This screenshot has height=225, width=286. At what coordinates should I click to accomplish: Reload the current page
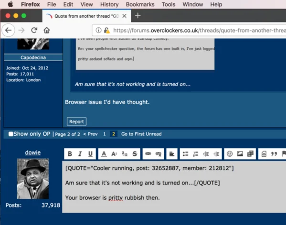tap(34, 30)
